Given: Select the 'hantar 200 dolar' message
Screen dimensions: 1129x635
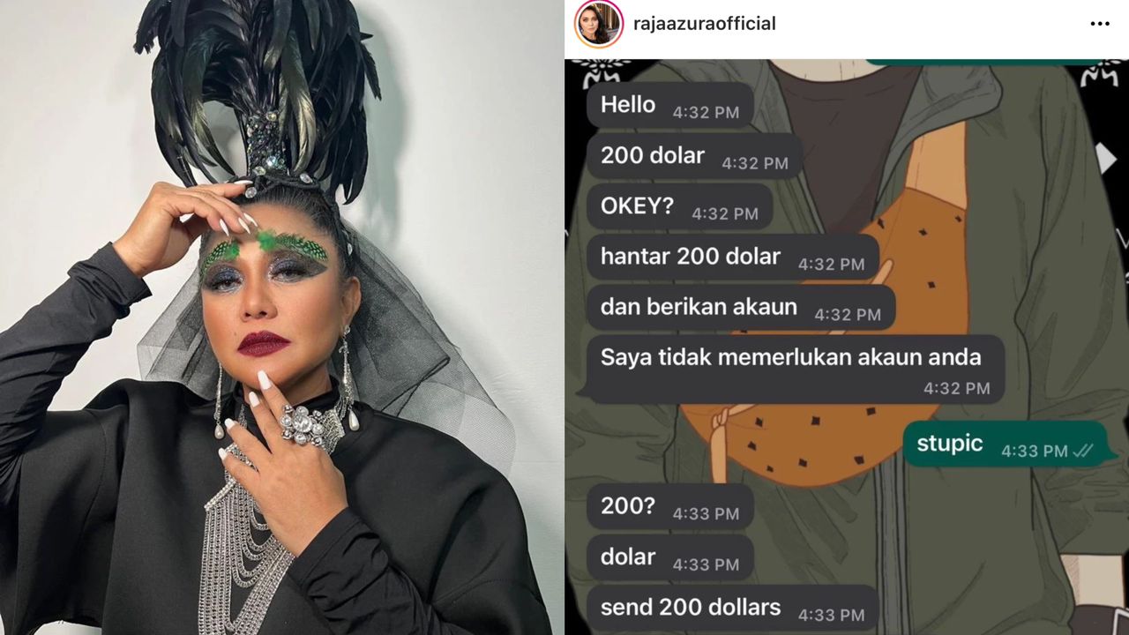Looking at the screenshot, I should point(732,257).
